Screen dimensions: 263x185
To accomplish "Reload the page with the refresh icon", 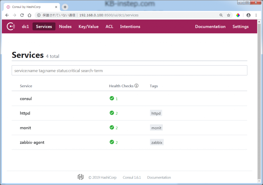I will tap(22, 15).
